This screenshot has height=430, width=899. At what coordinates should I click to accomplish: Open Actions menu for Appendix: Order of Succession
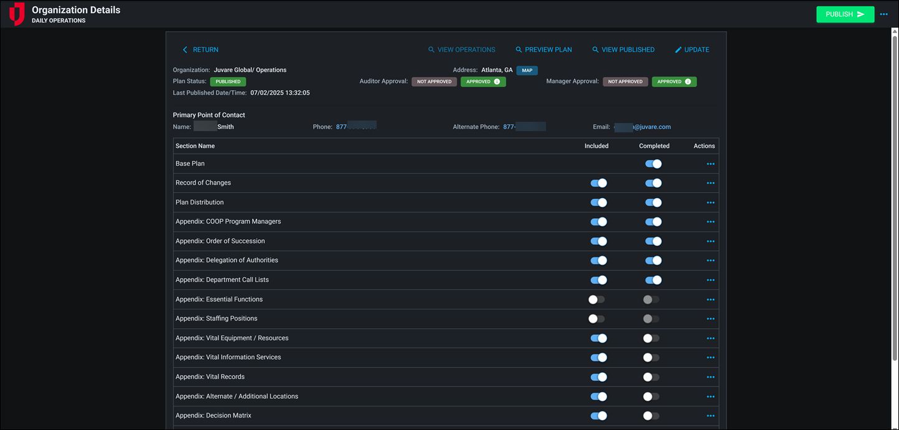[x=710, y=241]
